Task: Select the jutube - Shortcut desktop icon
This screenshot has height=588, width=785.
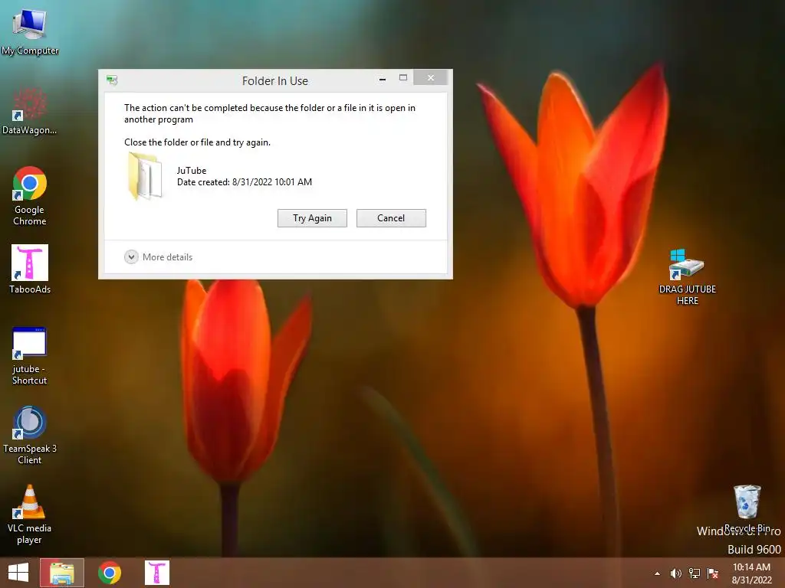Action: click(x=30, y=356)
